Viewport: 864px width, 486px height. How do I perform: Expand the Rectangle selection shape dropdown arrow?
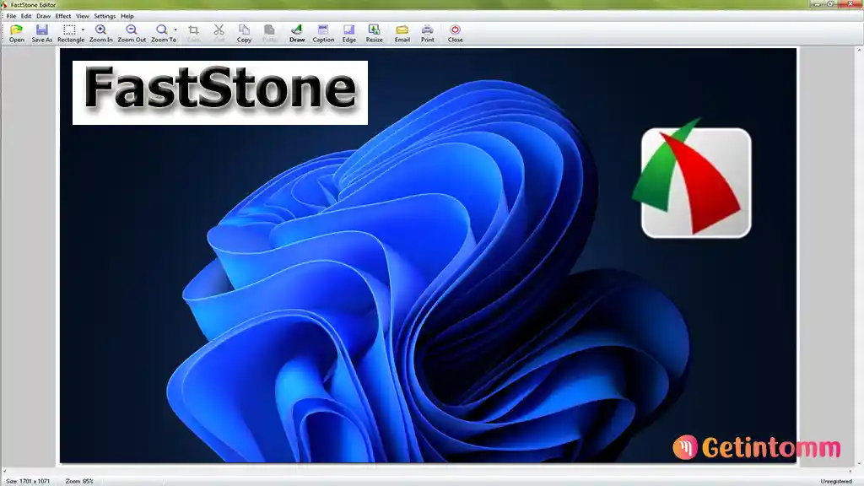point(83,30)
